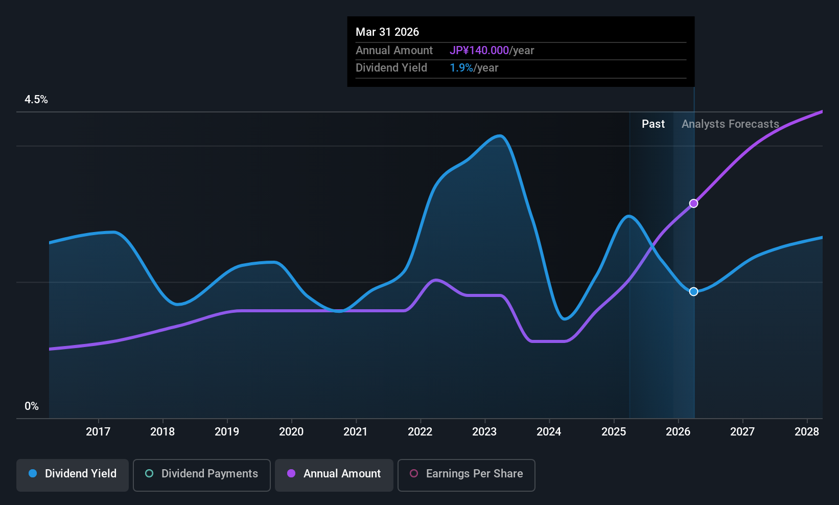
Task: Click the 1.9% dividend yield tooltip value
Action: (x=461, y=68)
